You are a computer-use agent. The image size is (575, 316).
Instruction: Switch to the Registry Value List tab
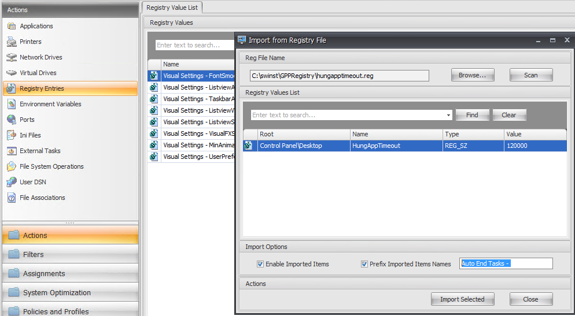[172, 8]
